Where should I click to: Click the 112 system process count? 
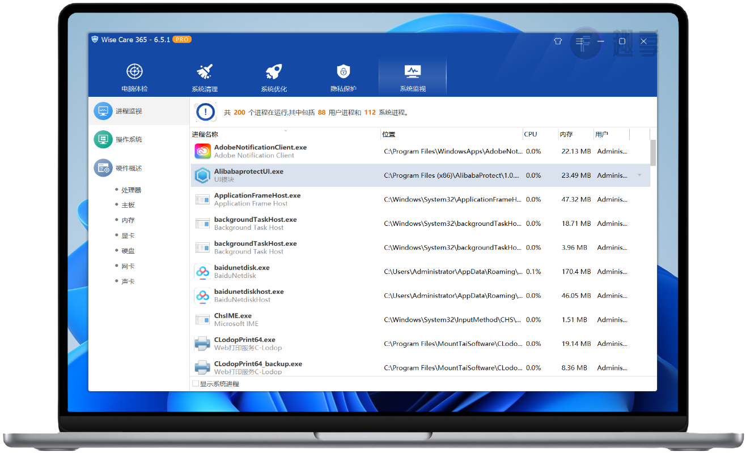pos(370,113)
